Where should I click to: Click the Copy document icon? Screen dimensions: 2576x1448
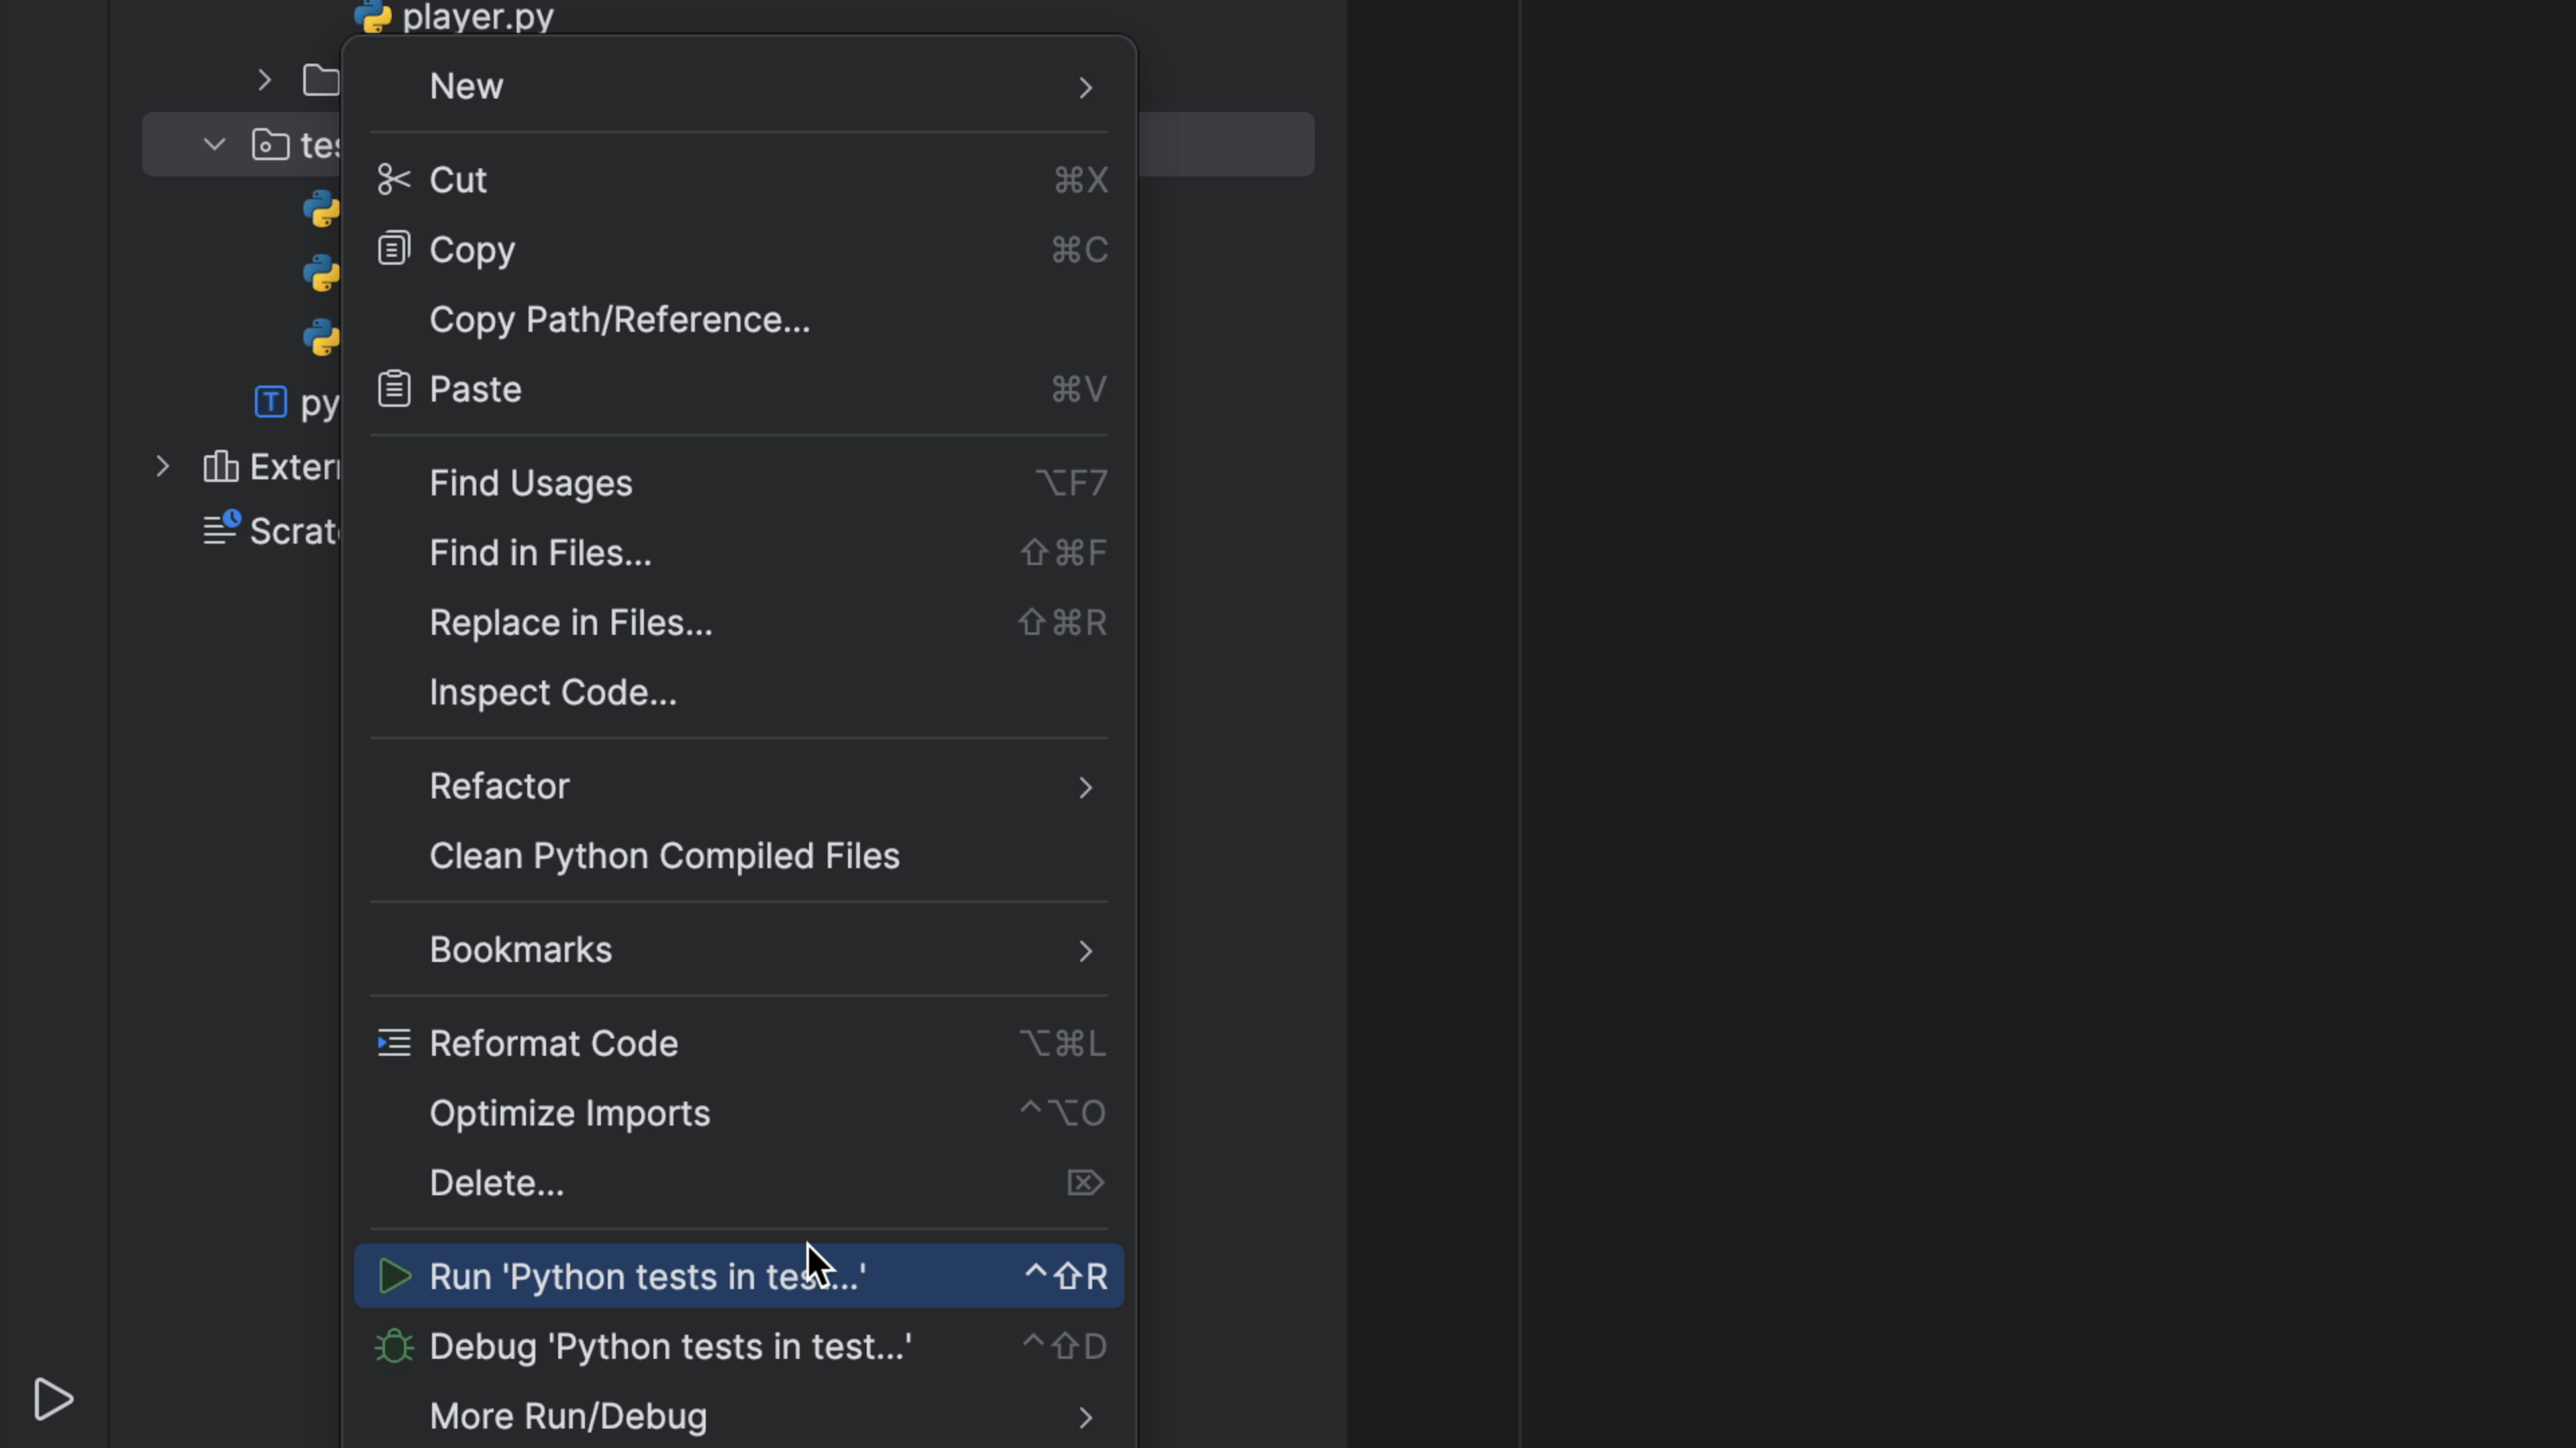[x=393, y=248]
